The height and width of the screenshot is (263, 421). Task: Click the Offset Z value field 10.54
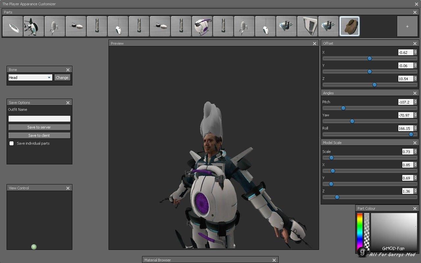click(x=406, y=79)
